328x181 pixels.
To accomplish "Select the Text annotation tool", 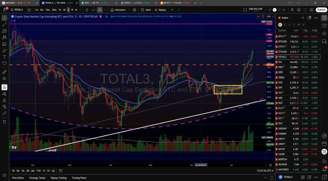I will [4, 57].
